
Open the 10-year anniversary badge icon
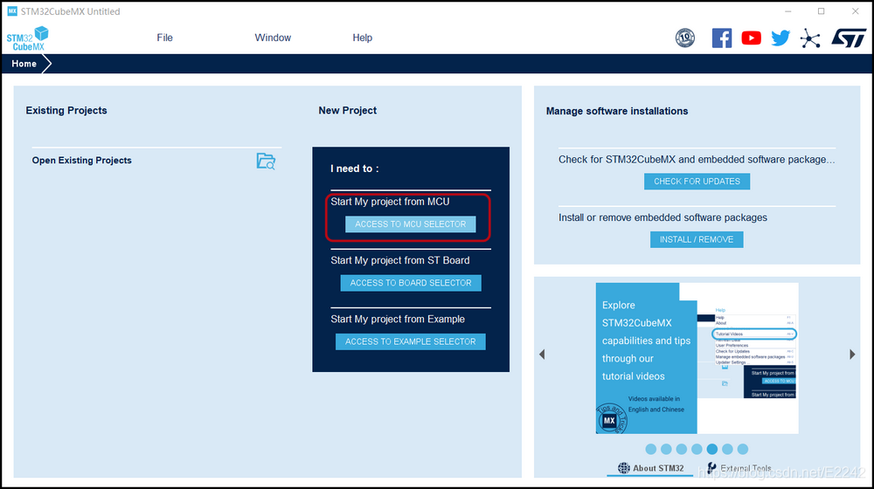[x=685, y=38]
